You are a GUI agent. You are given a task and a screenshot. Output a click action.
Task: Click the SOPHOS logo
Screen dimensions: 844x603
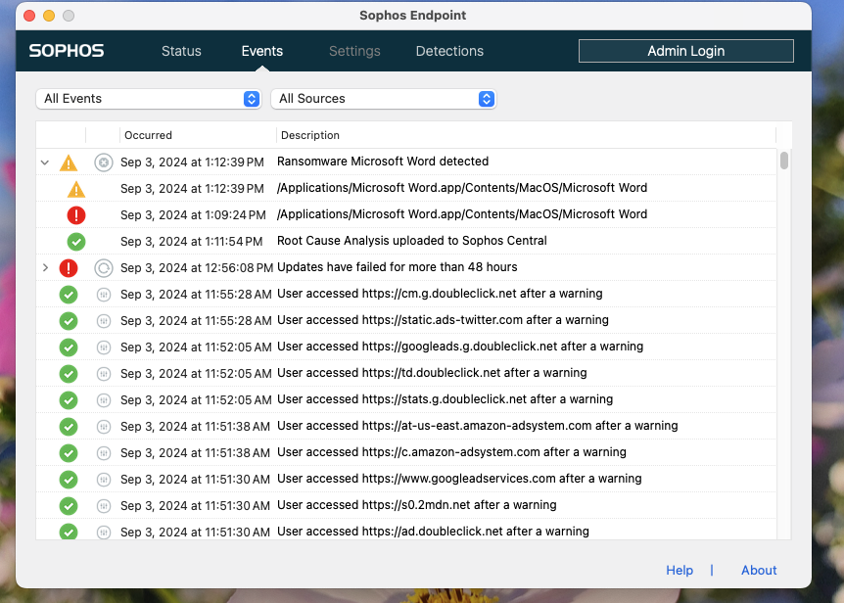67,51
